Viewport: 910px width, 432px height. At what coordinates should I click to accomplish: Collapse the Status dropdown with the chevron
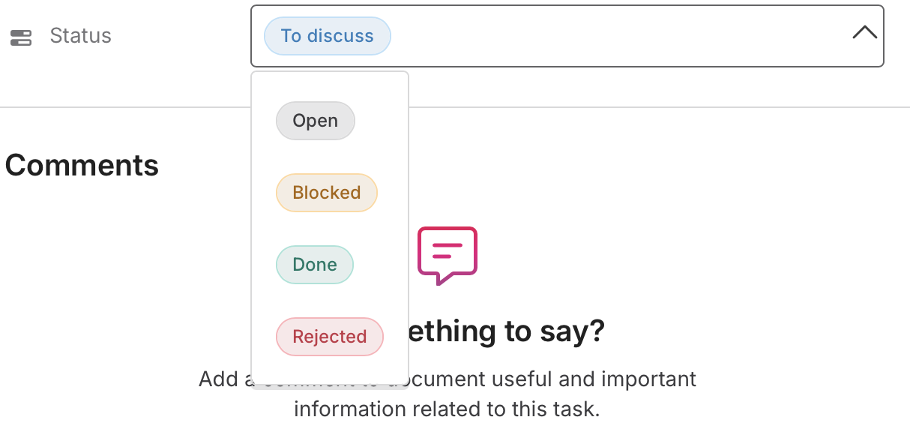(x=864, y=32)
